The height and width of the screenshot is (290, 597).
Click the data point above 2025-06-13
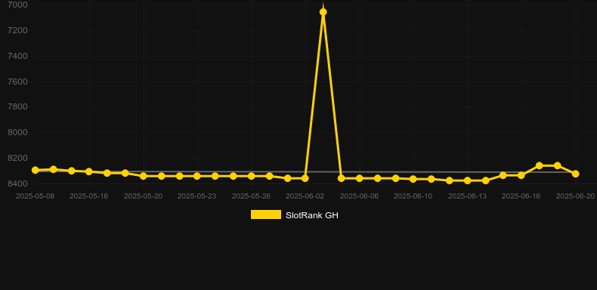pyautogui.click(x=467, y=180)
